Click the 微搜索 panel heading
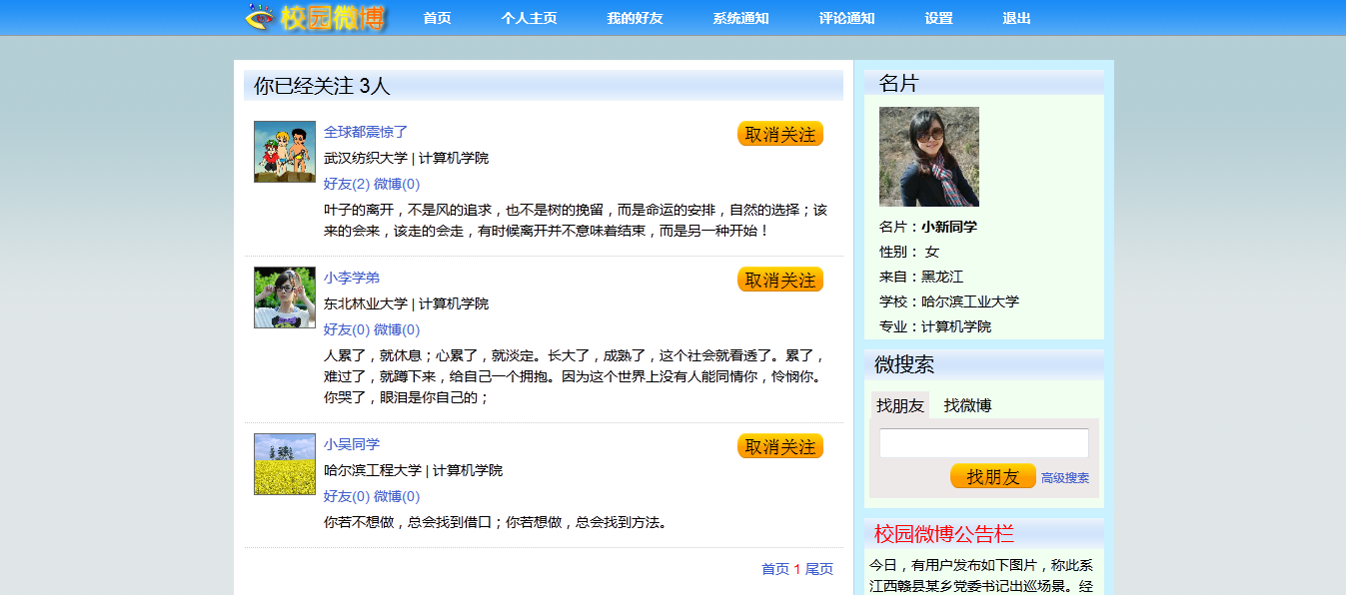This screenshot has width=1346, height=595. click(x=904, y=364)
